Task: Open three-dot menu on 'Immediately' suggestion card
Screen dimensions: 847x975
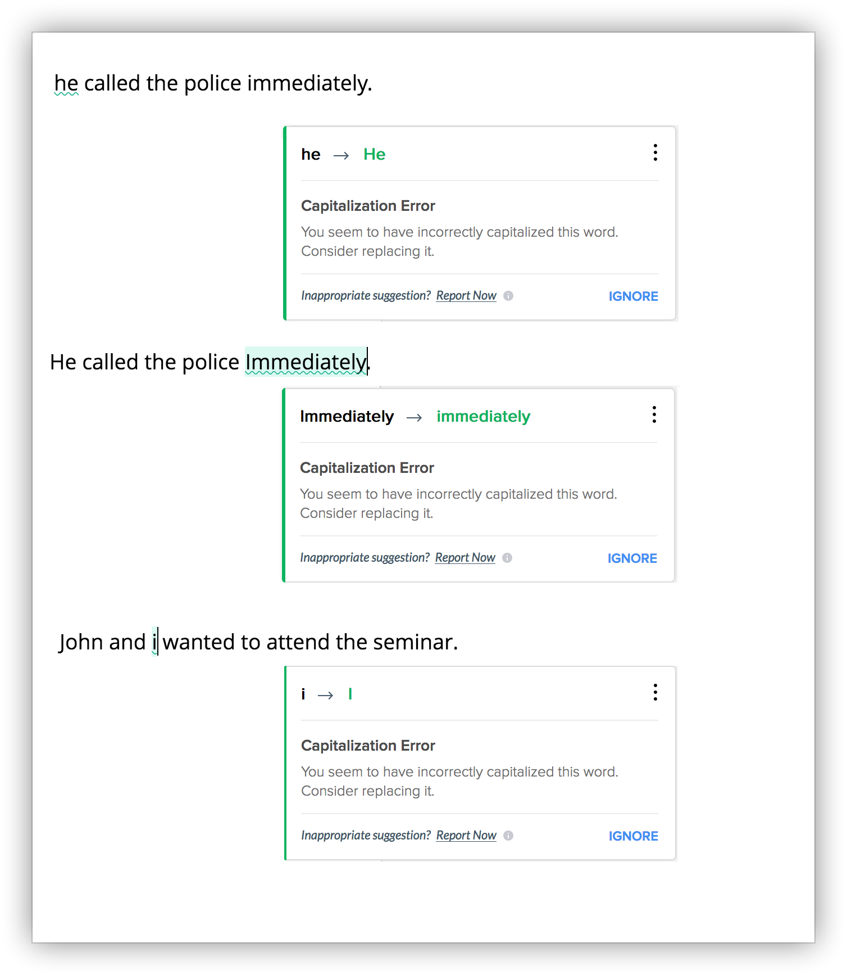Action: (x=654, y=414)
